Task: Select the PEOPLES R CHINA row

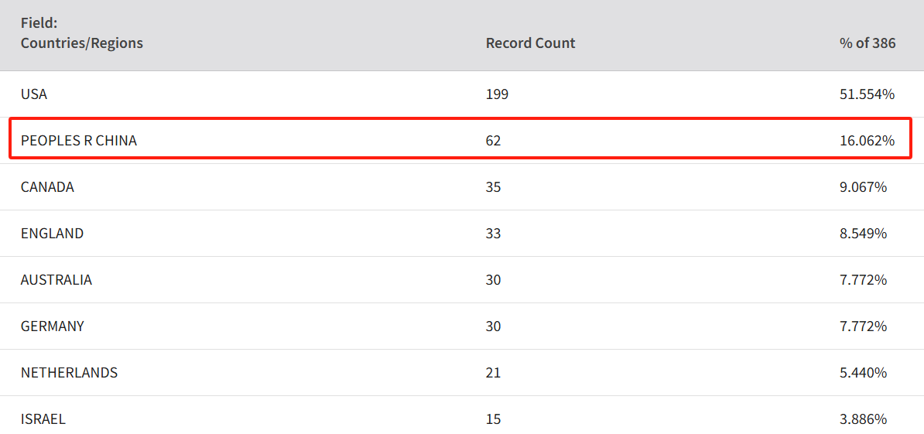Action: click(x=462, y=140)
